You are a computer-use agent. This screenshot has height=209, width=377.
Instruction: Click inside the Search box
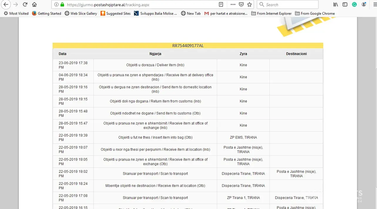(x=289, y=4)
